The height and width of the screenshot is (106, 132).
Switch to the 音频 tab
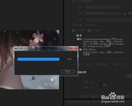(88, 64)
